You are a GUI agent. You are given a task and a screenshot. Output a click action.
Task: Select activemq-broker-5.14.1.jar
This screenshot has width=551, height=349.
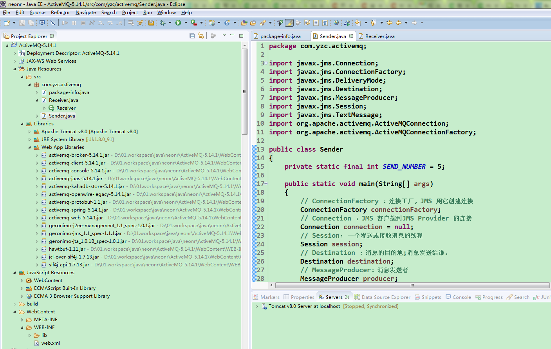tap(79, 155)
